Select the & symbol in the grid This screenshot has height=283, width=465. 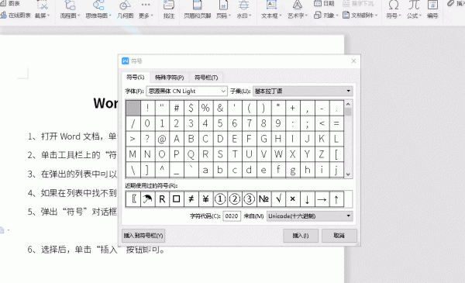tap(220, 108)
